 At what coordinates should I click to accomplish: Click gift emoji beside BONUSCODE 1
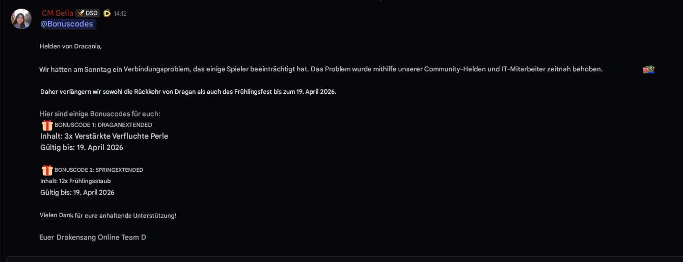[47, 125]
